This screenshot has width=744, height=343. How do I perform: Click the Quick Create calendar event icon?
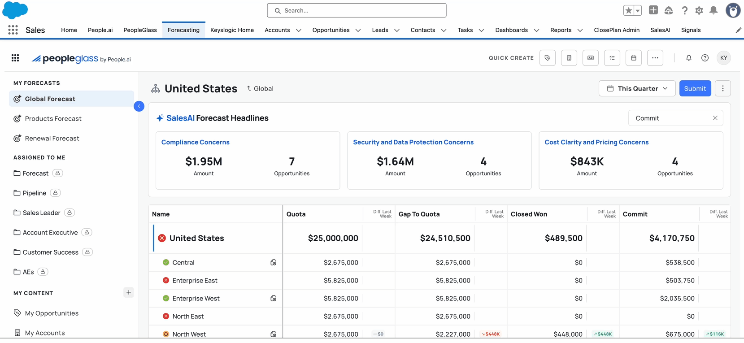[x=634, y=58]
